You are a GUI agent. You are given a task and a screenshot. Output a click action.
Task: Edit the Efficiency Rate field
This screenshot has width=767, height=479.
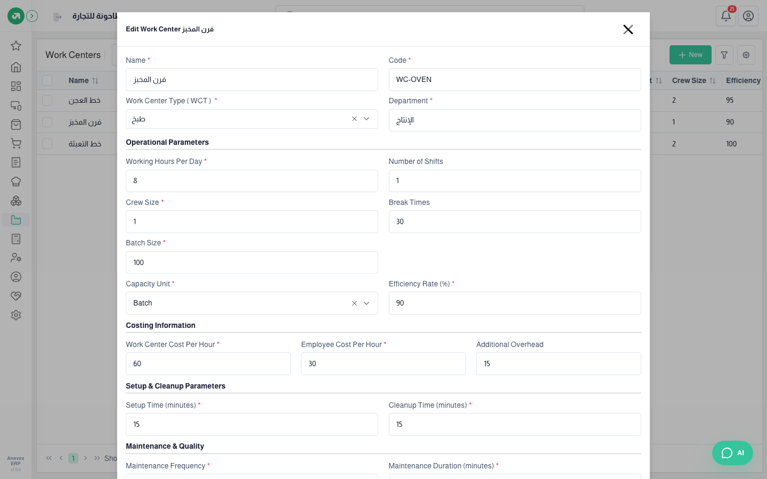point(515,303)
